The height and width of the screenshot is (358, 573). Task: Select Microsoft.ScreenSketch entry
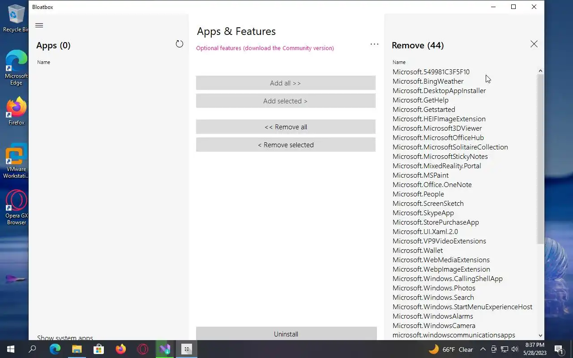click(428, 203)
